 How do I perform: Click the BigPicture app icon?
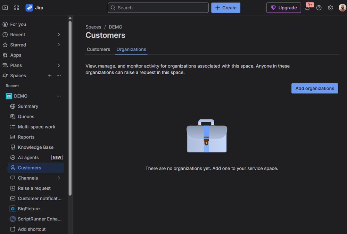(x=13, y=209)
